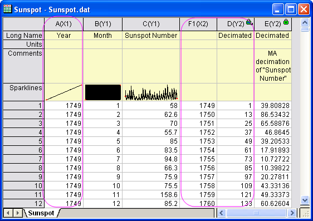Click the cell with value 62.6
The height and width of the screenshot is (221, 313).
coord(151,115)
